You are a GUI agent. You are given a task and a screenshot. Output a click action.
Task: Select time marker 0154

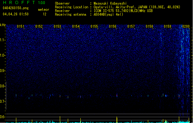(76, 26)
